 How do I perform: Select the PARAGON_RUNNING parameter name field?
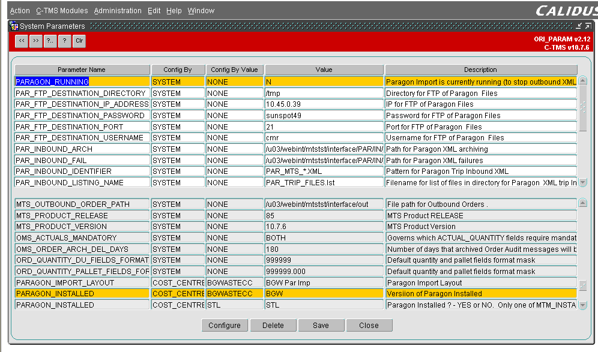[x=82, y=82]
